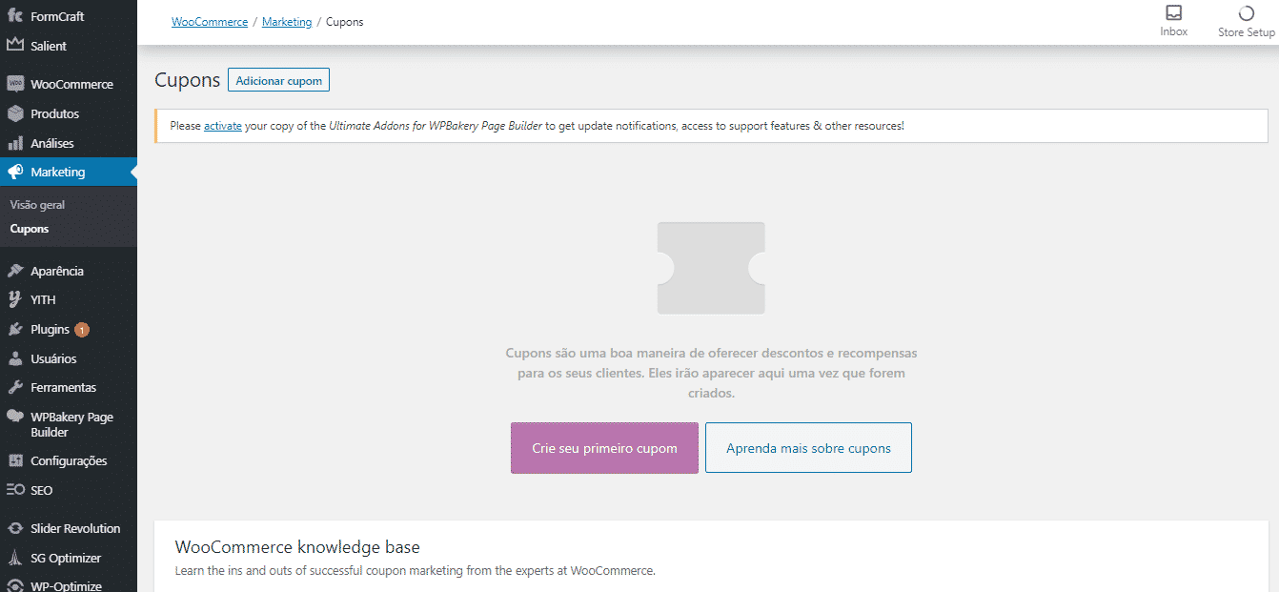Viewport: 1279px width, 592px height.
Task: Click the Inbox label in header
Action: coord(1174,31)
